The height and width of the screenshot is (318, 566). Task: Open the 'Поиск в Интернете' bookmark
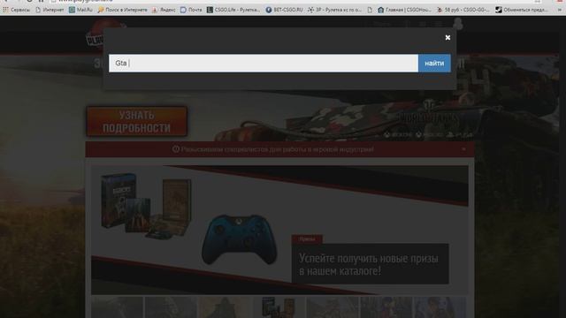tap(123, 10)
